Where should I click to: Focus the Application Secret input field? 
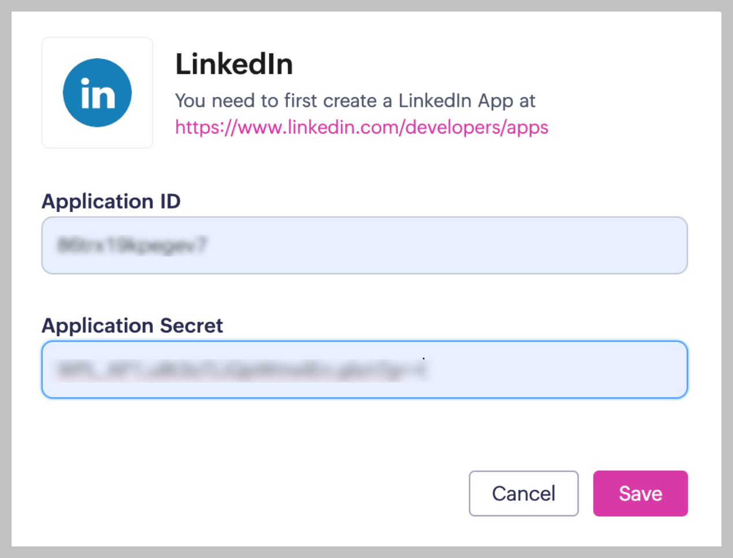(x=364, y=370)
